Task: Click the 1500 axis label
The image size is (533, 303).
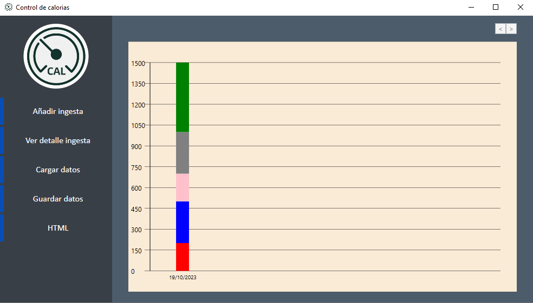Action: [138, 63]
